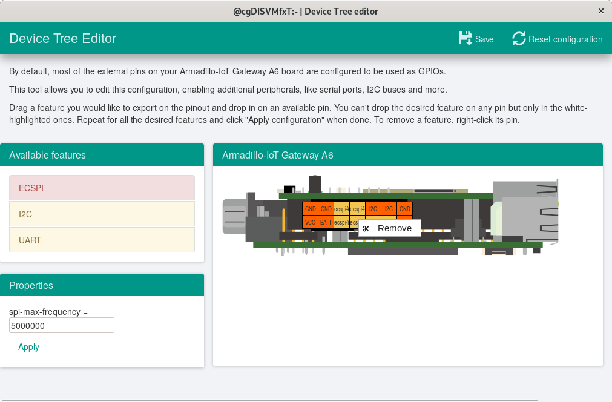Click the 'Properties' panel heading

(31, 285)
